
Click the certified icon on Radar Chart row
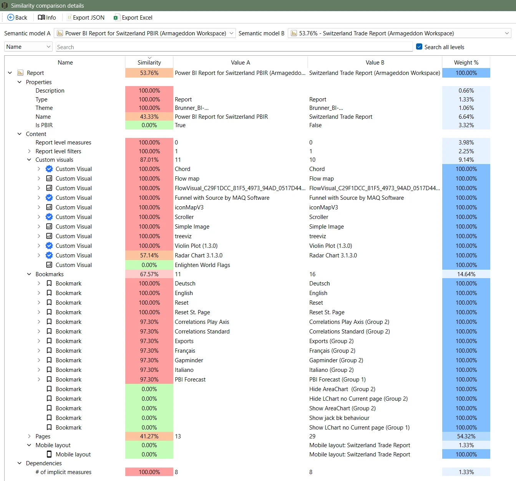point(49,255)
